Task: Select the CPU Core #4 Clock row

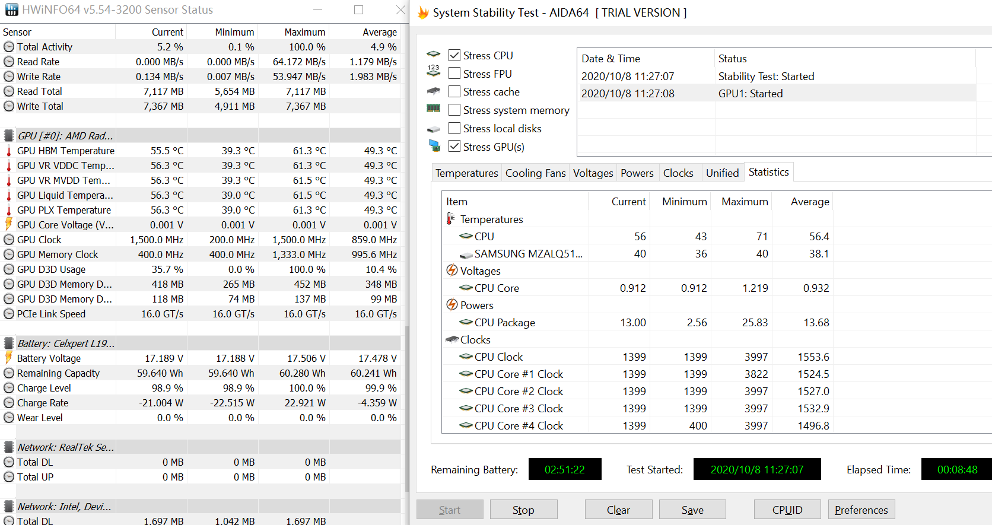Action: click(x=637, y=425)
